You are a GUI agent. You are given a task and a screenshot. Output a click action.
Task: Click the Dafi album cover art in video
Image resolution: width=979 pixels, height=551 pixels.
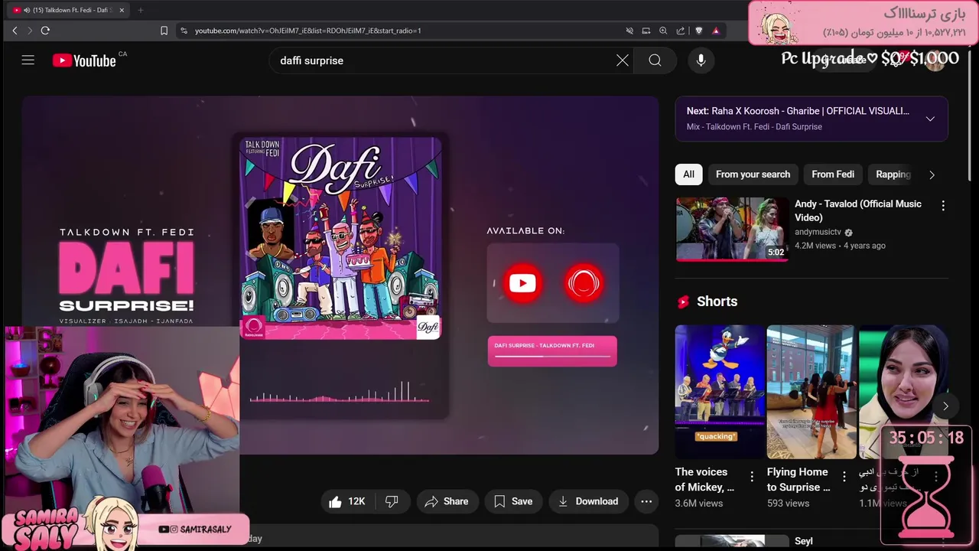point(340,238)
